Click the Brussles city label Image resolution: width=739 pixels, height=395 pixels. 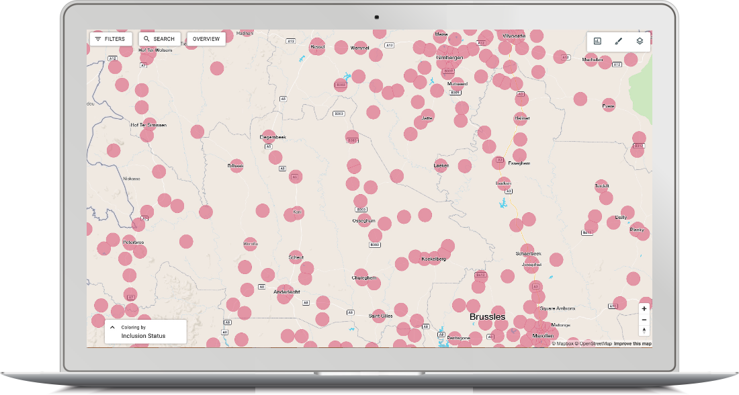pyautogui.click(x=487, y=317)
